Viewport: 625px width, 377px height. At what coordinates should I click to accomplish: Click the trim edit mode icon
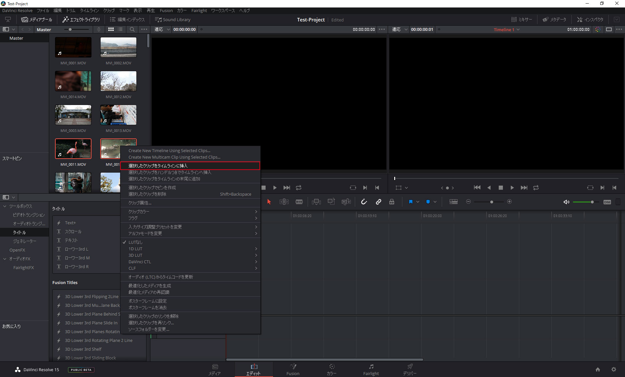pos(284,202)
